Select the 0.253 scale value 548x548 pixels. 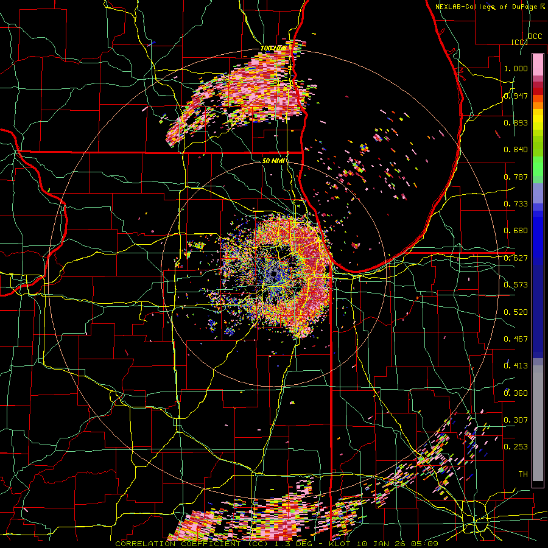(x=516, y=447)
